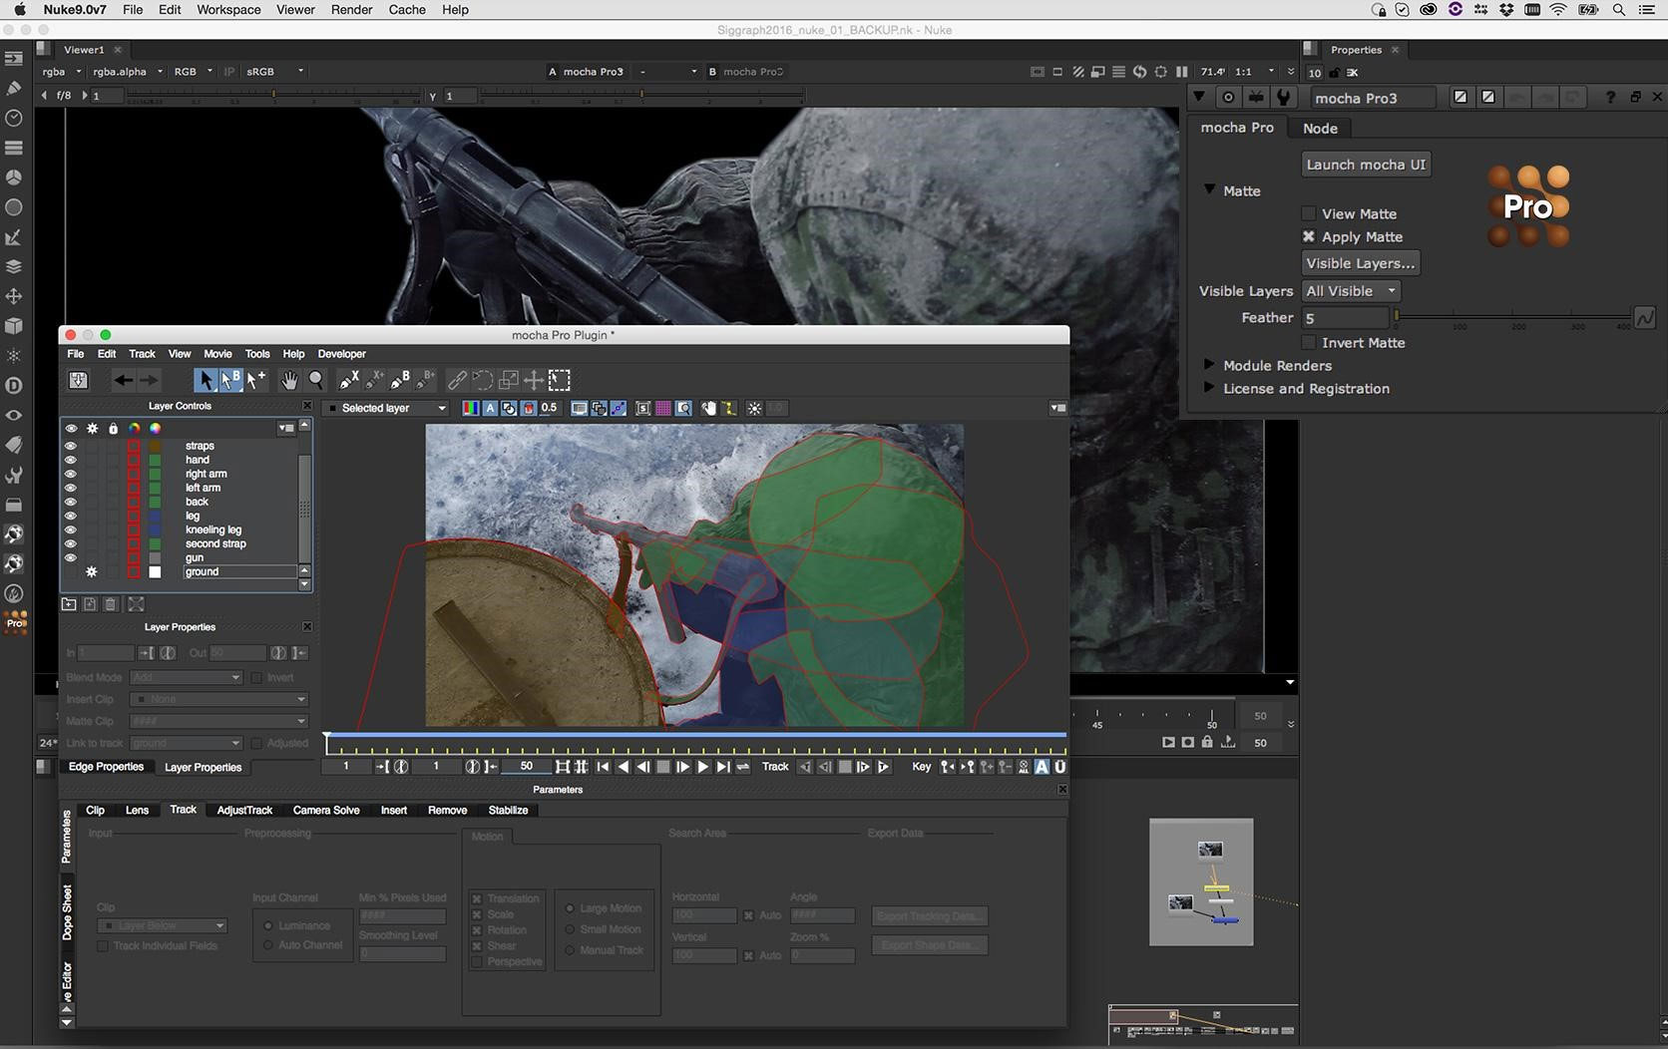The width and height of the screenshot is (1668, 1049).
Task: Select the Zoom magnifier tool in mocha
Action: 316,380
